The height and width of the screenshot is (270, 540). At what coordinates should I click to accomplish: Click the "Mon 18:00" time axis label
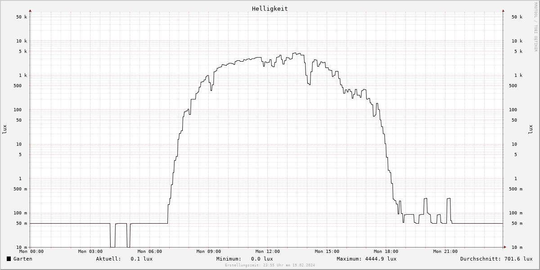386,252
